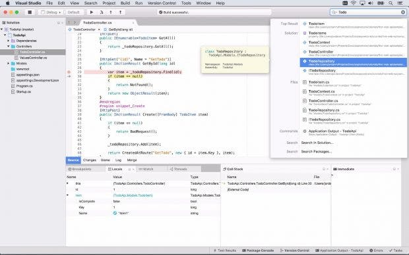Step out of the current method

tap(121, 12)
